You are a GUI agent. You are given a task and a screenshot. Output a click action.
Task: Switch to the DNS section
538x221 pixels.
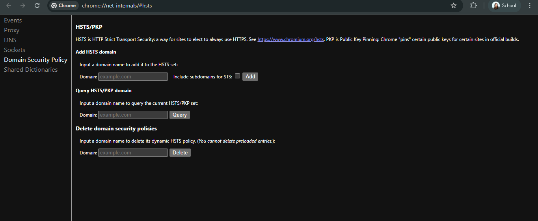tap(10, 40)
